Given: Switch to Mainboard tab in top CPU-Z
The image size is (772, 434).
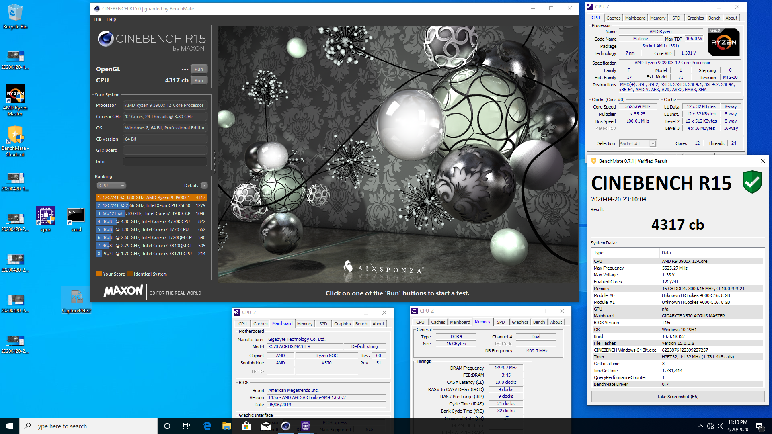Looking at the screenshot, I should pyautogui.click(x=635, y=18).
